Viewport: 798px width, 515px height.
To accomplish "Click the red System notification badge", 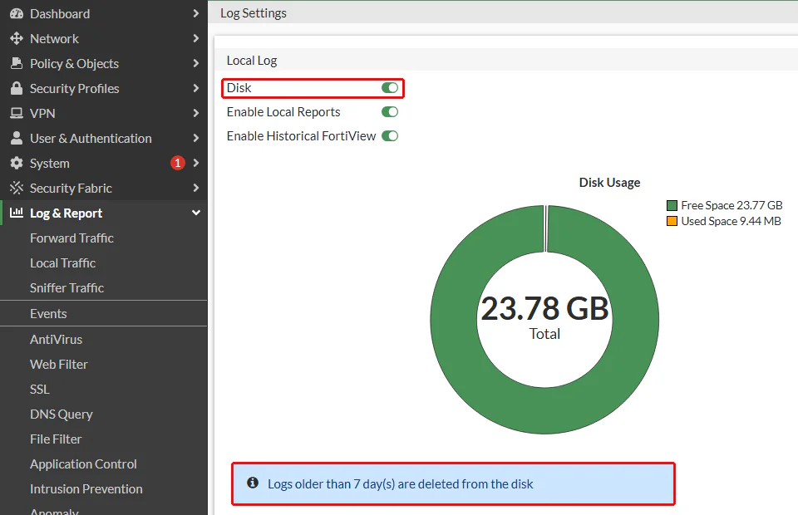I will [x=178, y=163].
